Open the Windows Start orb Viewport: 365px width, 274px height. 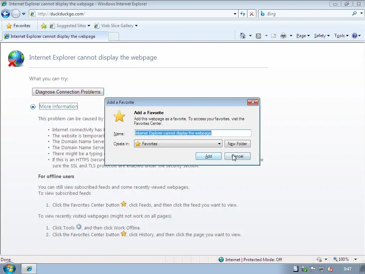click(x=9, y=268)
